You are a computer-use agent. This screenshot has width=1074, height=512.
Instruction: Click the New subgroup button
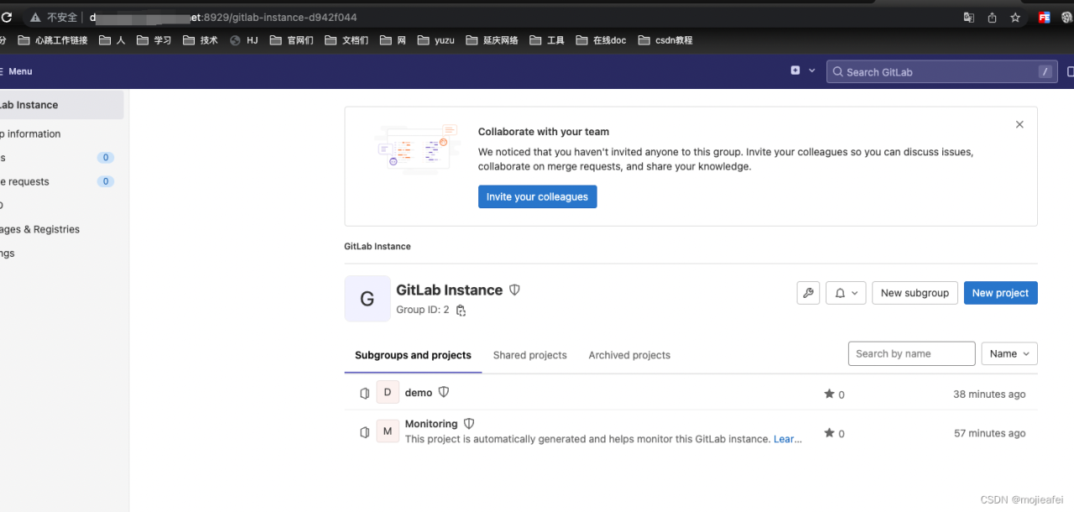pyautogui.click(x=915, y=293)
